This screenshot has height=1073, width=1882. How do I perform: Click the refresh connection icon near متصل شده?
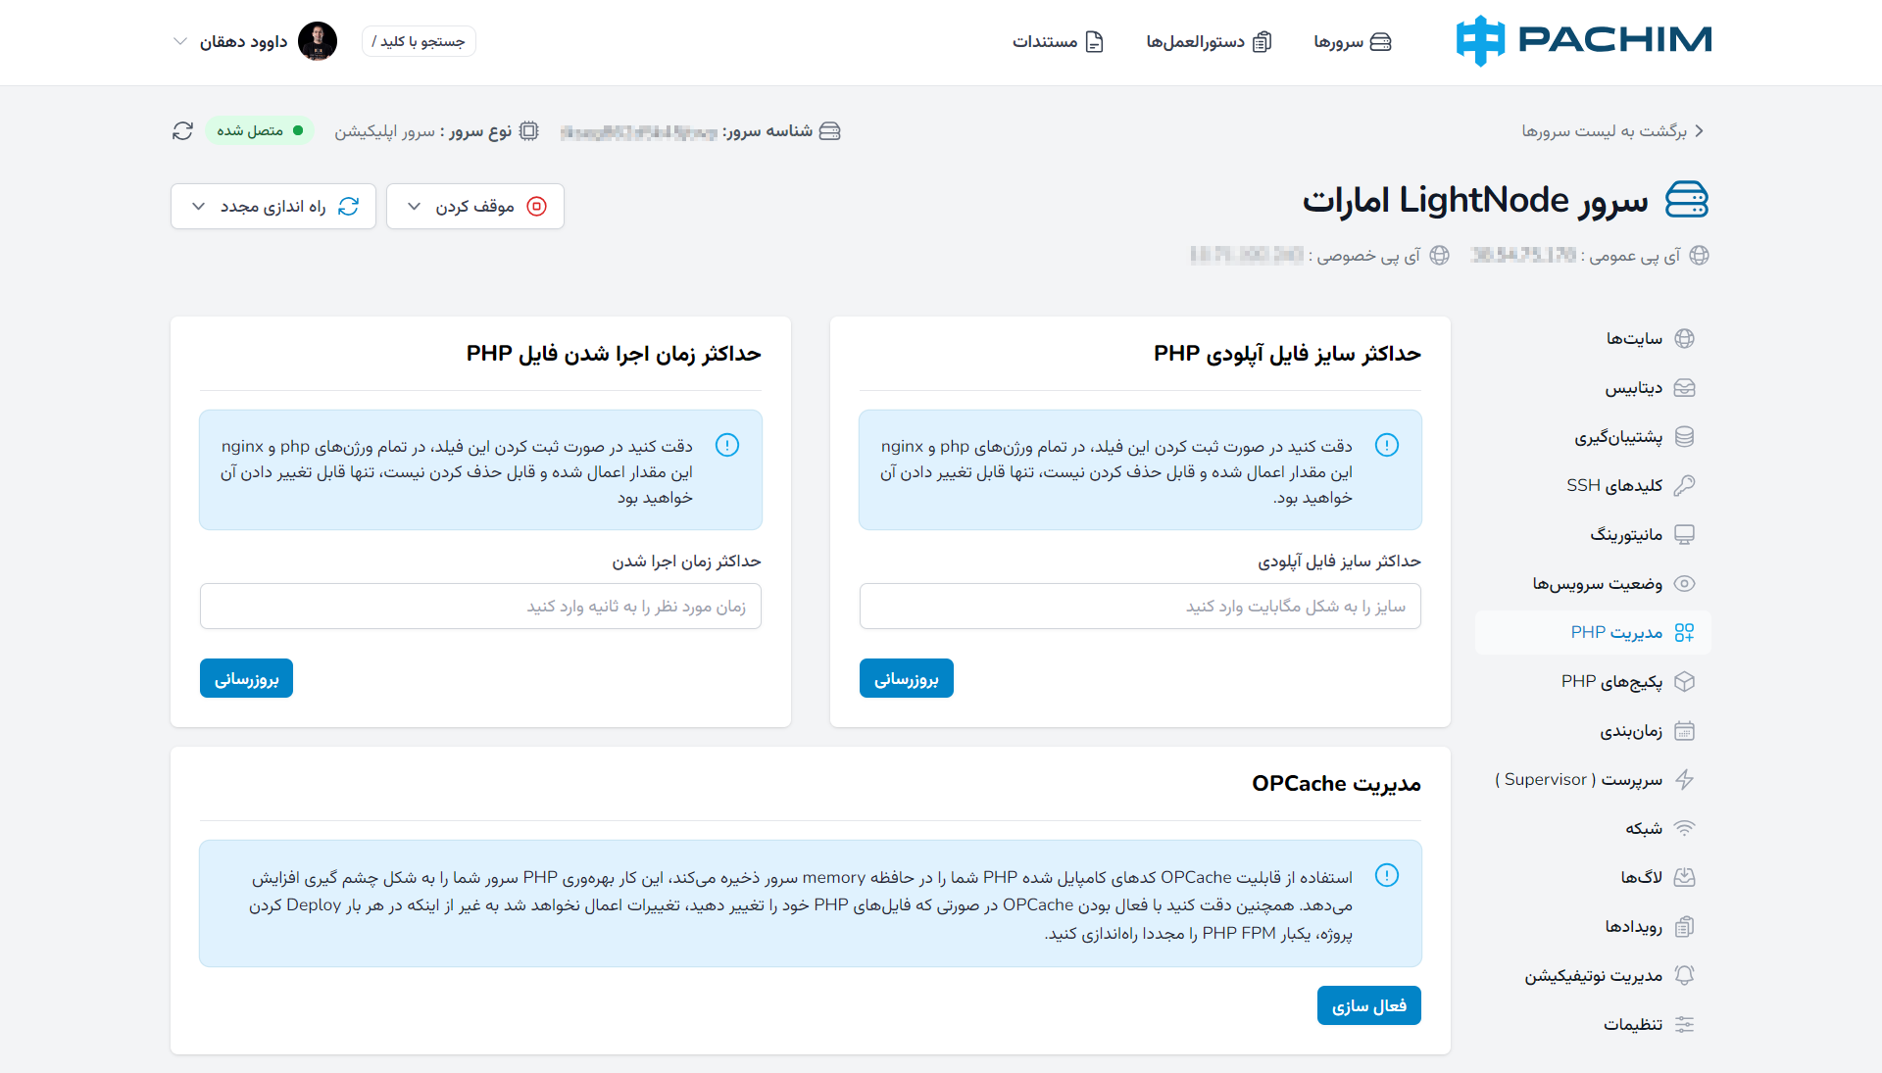coord(182,131)
